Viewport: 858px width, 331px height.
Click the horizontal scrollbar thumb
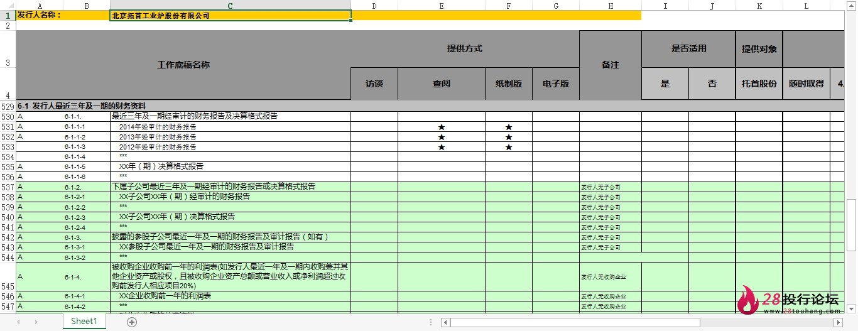(575, 322)
